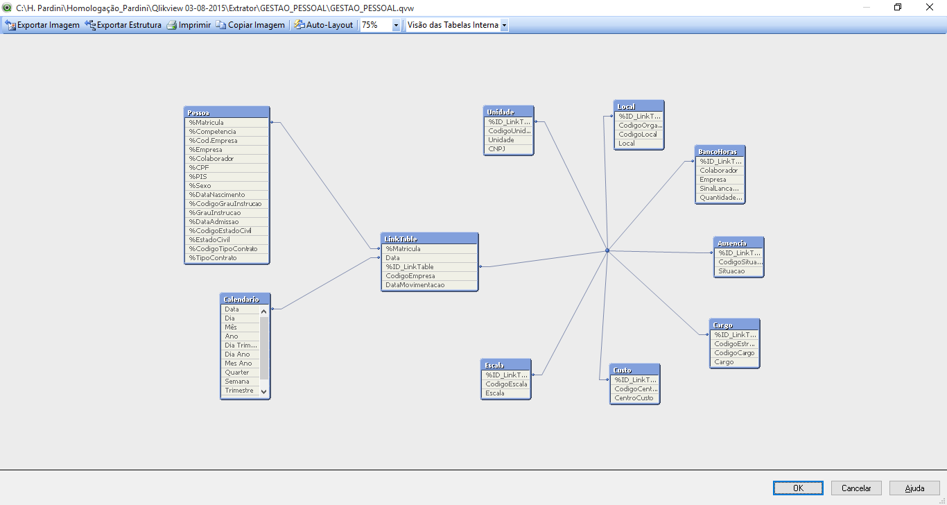Viewport: 947px width, 505px height.
Task: Open the Visão das Tabelas Interna dropdown
Action: [x=504, y=25]
